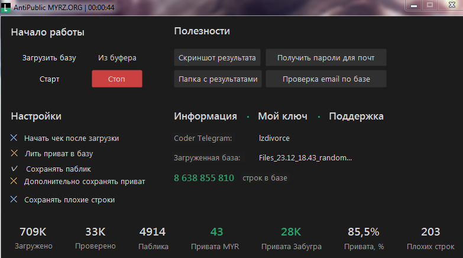This screenshot has height=258, width=463.
Task: Uncheck 'Сохранять паблик' option
Action: click(x=14, y=169)
